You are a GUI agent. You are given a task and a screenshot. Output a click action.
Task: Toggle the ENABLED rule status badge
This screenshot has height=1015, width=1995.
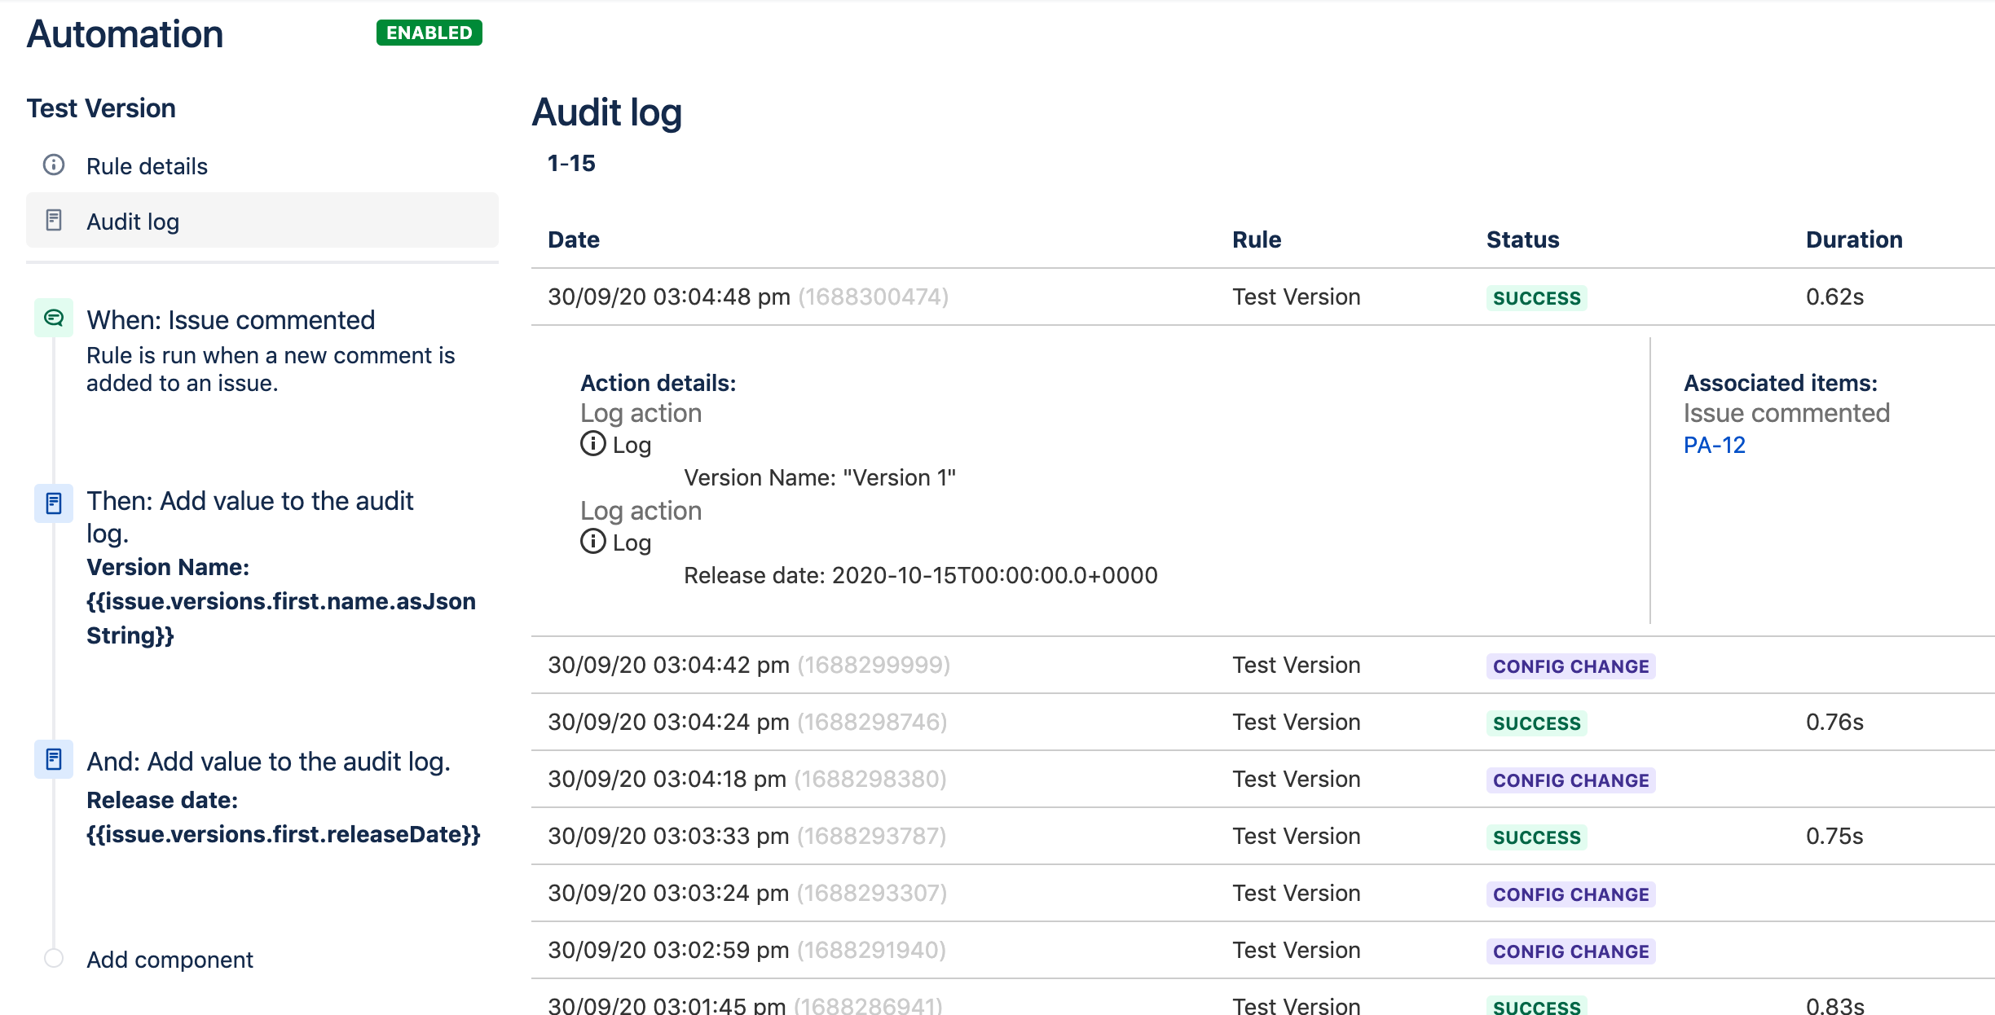coord(429,33)
